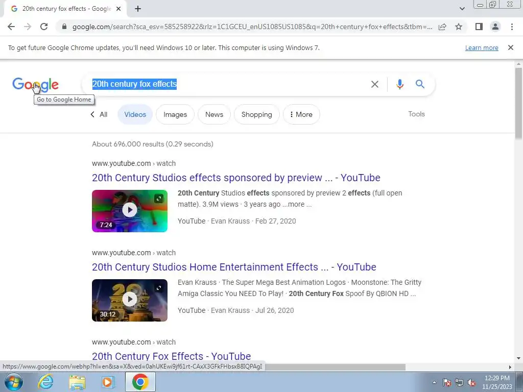The image size is (523, 392).
Task: Open the tab search chevron
Action: point(462,9)
